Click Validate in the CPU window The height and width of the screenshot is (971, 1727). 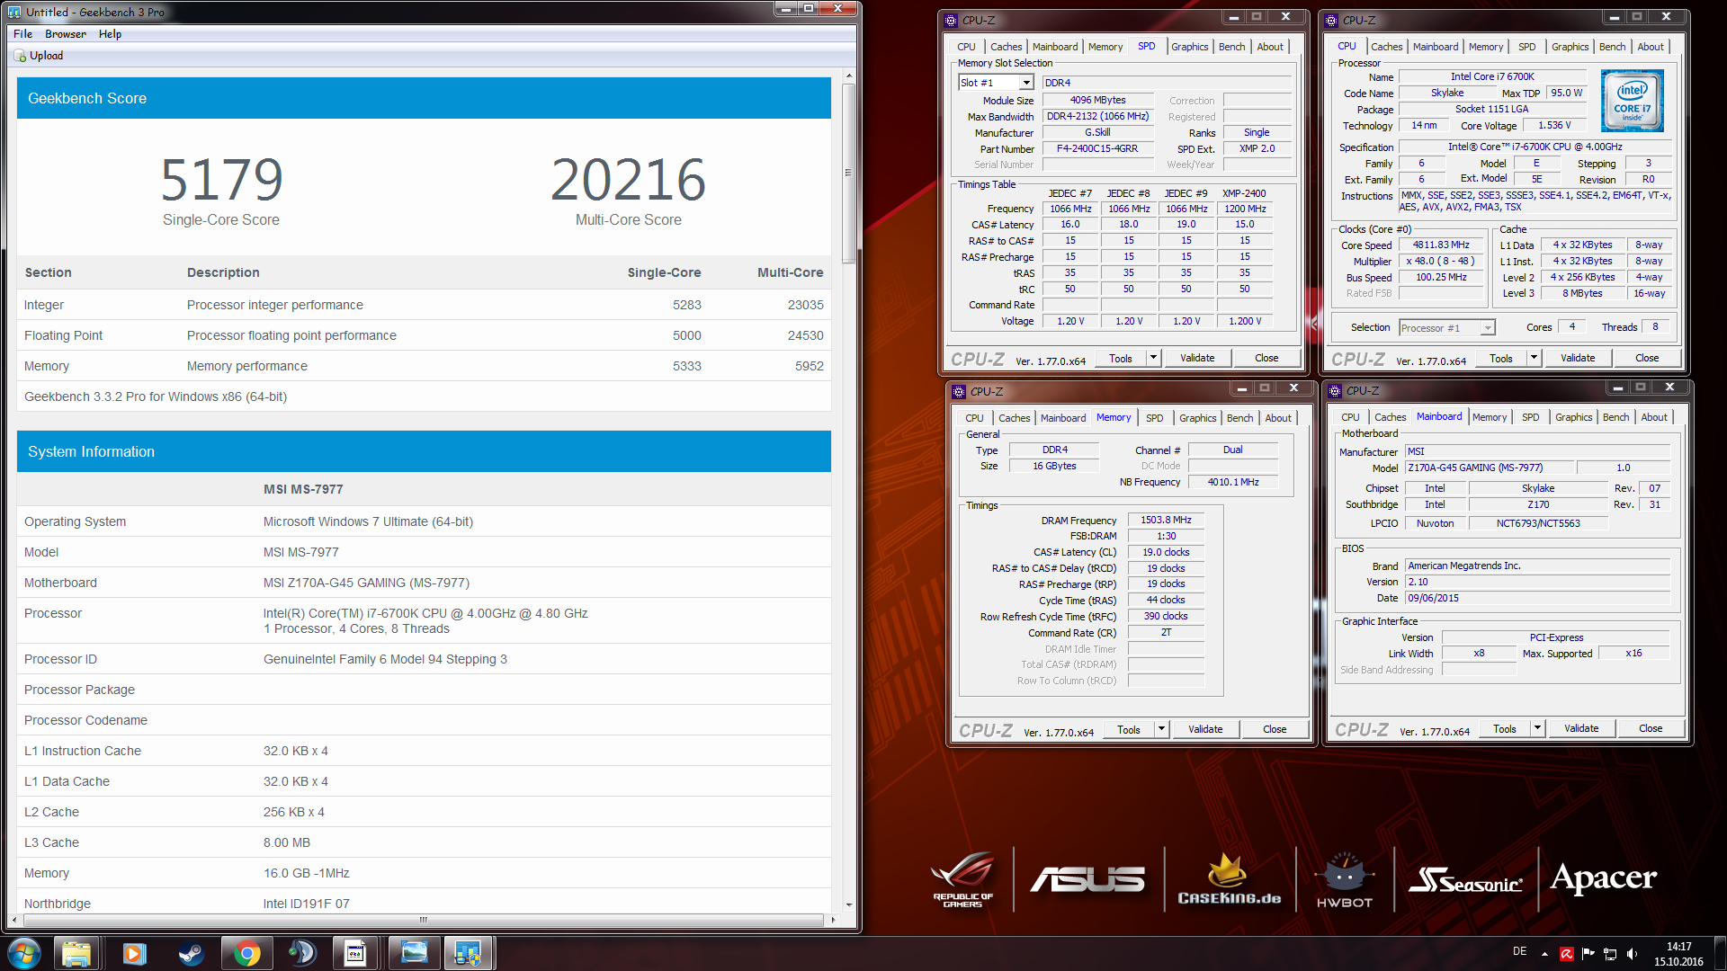coord(1578,358)
